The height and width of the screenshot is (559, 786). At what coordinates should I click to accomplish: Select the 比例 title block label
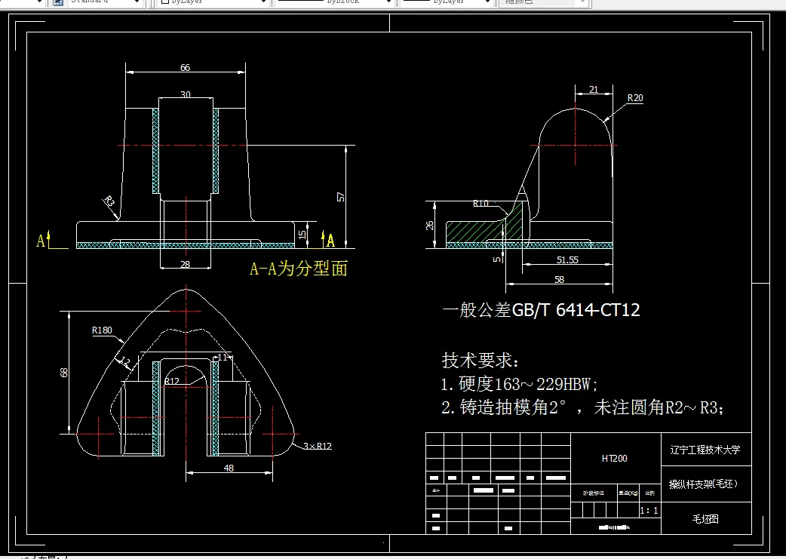[649, 493]
